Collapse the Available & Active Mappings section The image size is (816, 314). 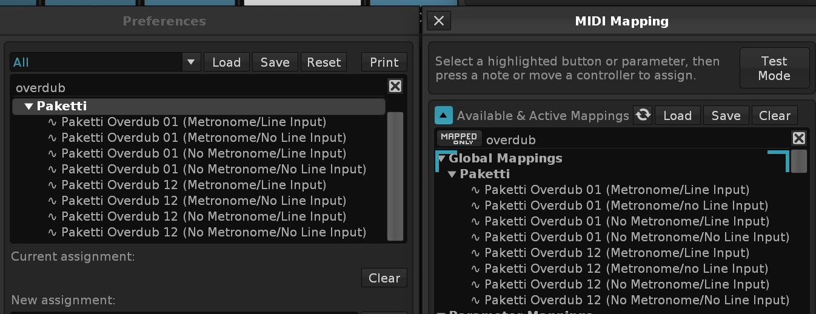pyautogui.click(x=444, y=115)
